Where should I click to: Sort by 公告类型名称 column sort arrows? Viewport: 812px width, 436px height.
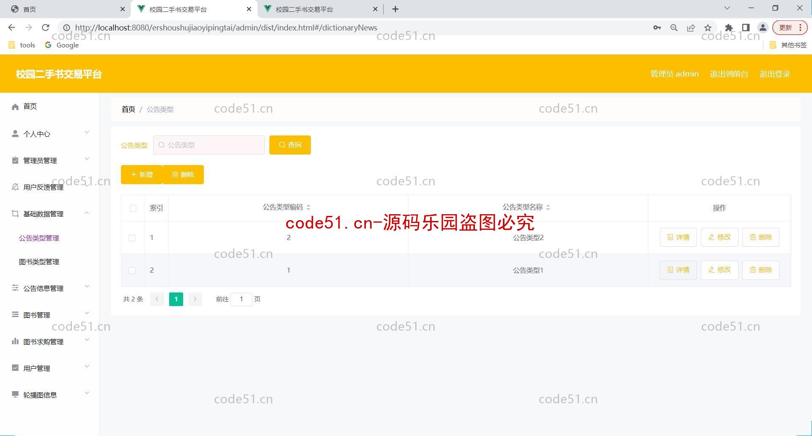[x=548, y=207]
